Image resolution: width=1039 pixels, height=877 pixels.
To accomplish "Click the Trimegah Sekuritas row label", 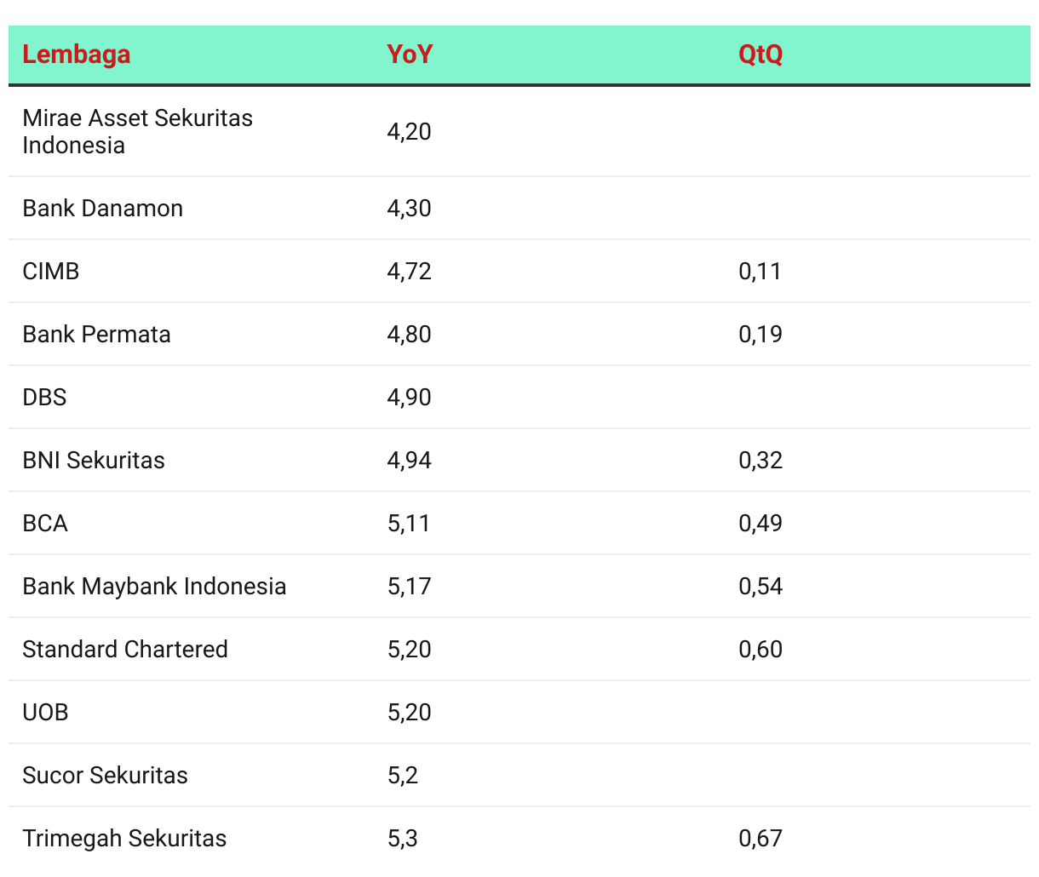I will 124,839.
